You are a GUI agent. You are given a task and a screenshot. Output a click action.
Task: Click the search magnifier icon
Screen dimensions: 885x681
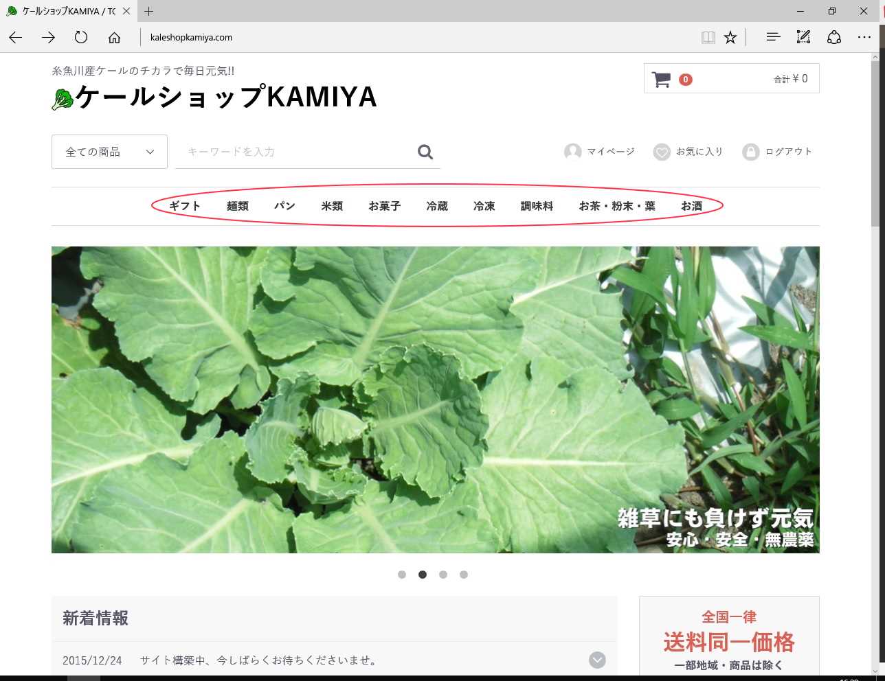[425, 152]
